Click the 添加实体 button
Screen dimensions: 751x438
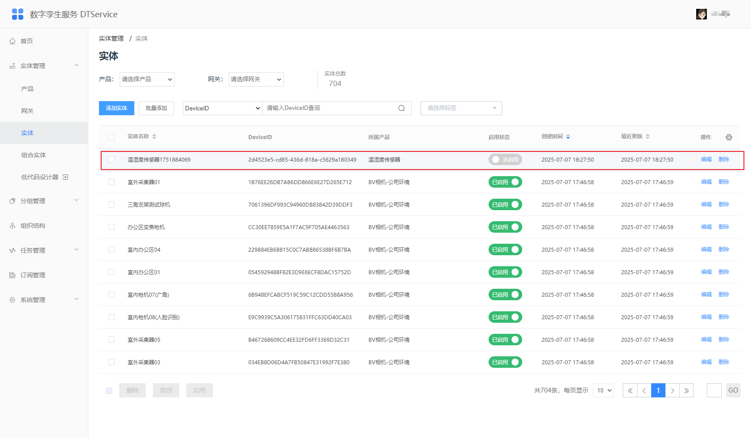point(117,108)
